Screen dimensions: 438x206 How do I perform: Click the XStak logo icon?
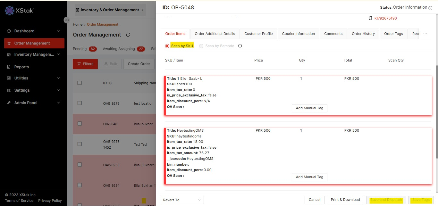(x=10, y=11)
